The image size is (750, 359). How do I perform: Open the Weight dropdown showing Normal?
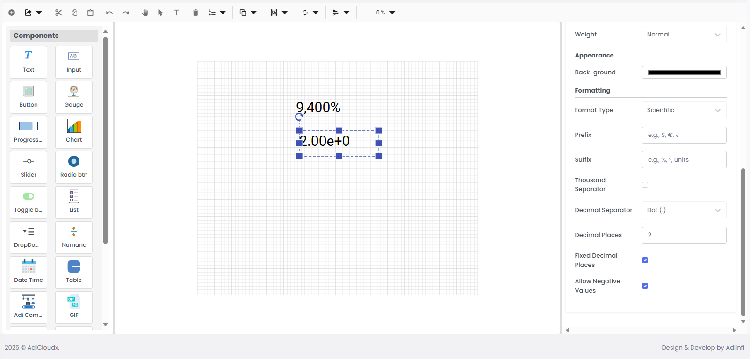pyautogui.click(x=684, y=35)
